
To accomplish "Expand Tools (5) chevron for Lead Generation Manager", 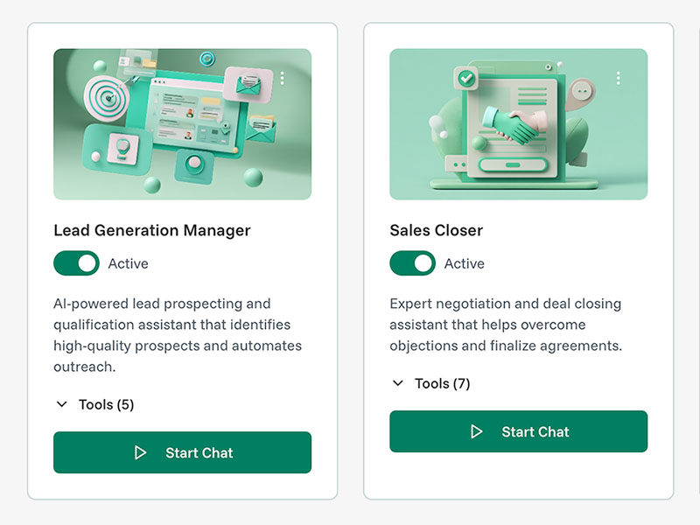I will pos(61,404).
